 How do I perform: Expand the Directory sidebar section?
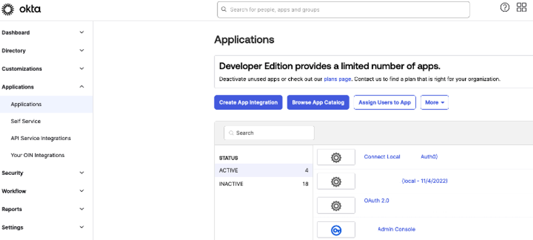43,51
